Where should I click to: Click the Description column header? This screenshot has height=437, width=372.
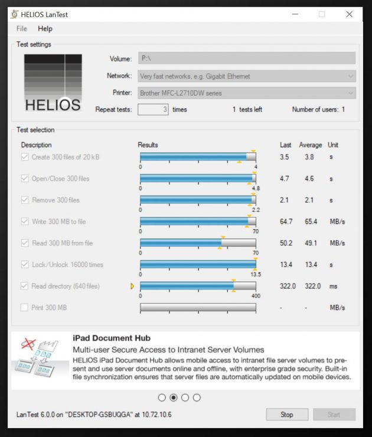[x=37, y=145]
